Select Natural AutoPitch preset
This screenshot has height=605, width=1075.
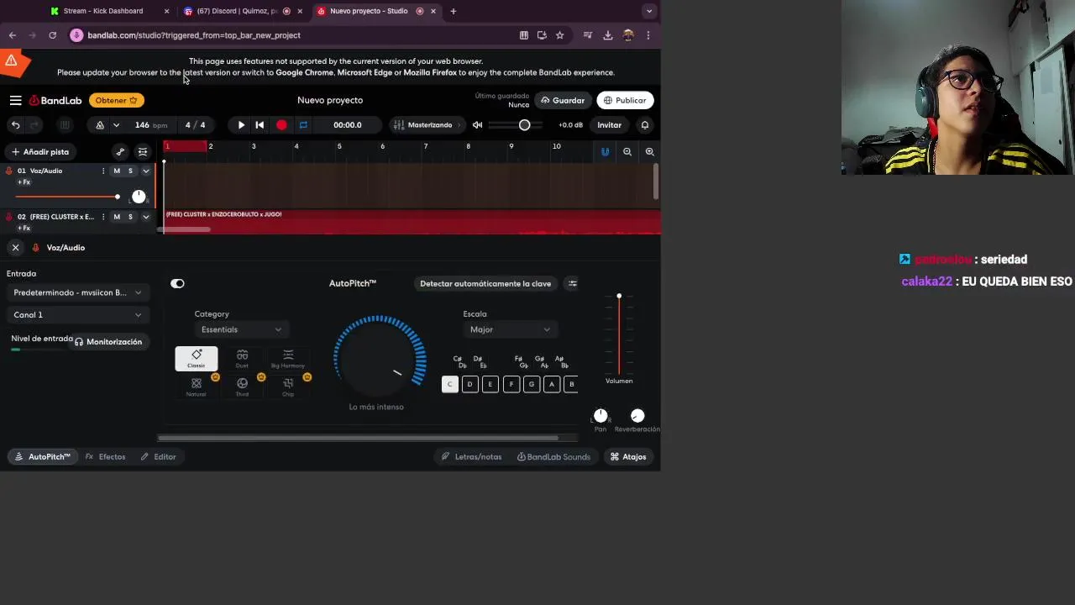coord(197,387)
